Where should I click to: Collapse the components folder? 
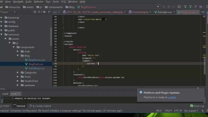click(x=14, y=47)
